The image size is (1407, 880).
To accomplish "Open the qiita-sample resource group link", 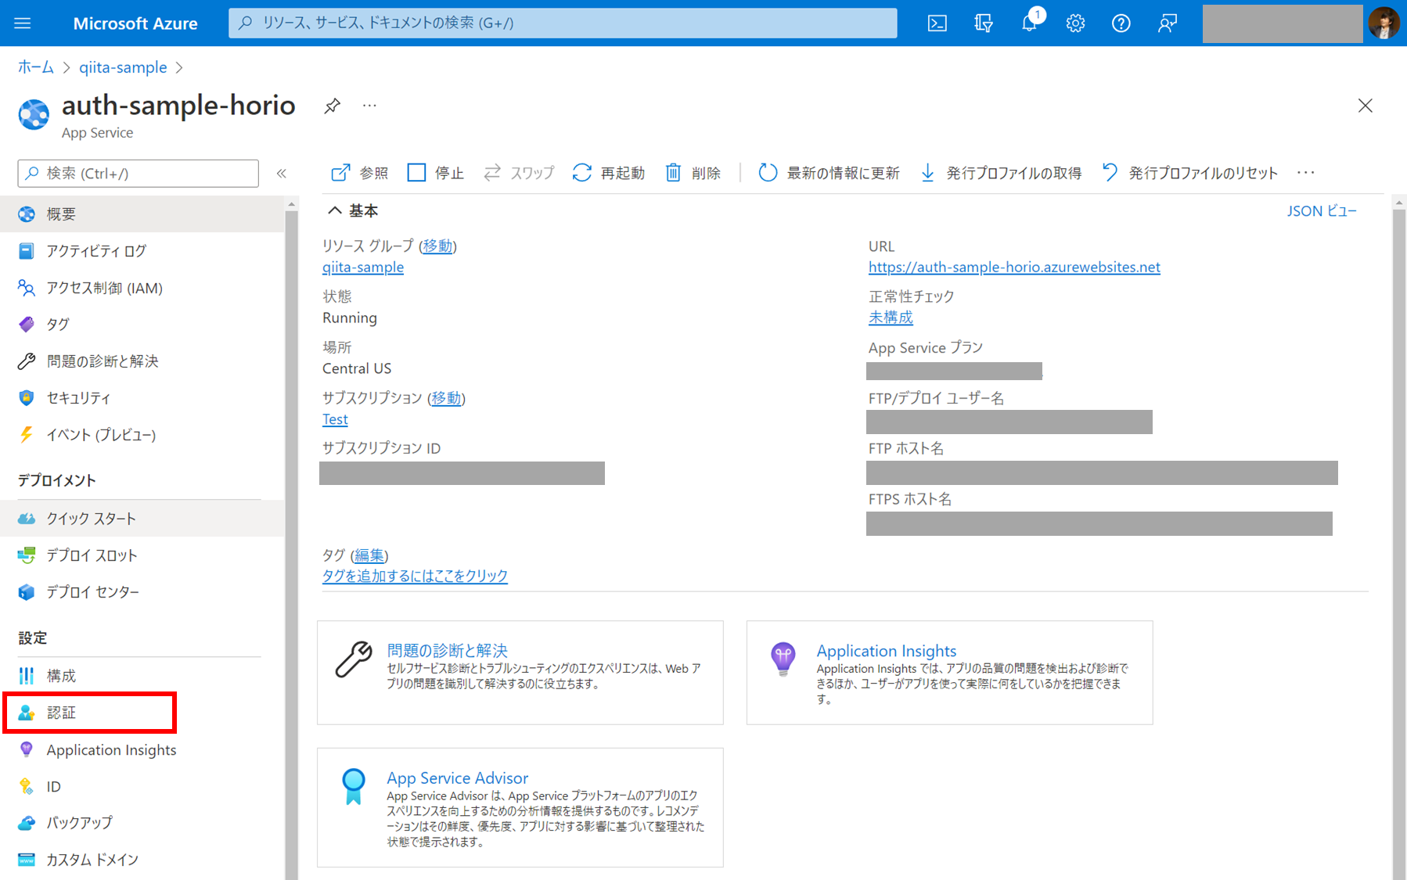I will click(363, 268).
